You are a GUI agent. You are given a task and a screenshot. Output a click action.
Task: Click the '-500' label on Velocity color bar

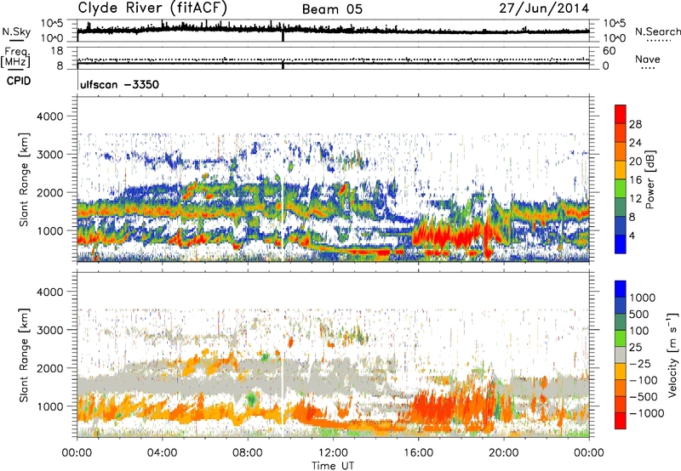(x=644, y=397)
